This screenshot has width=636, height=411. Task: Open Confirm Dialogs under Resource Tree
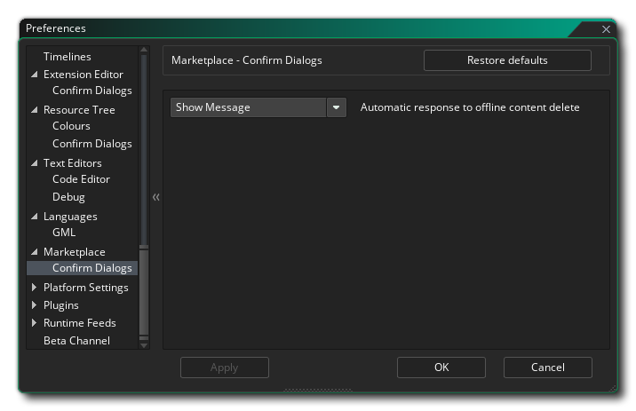[92, 144]
